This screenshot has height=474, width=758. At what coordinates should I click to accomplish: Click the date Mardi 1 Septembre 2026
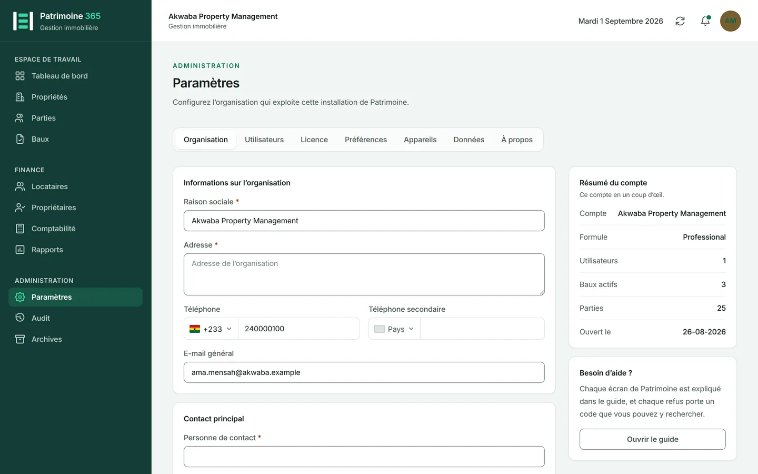[x=621, y=21]
